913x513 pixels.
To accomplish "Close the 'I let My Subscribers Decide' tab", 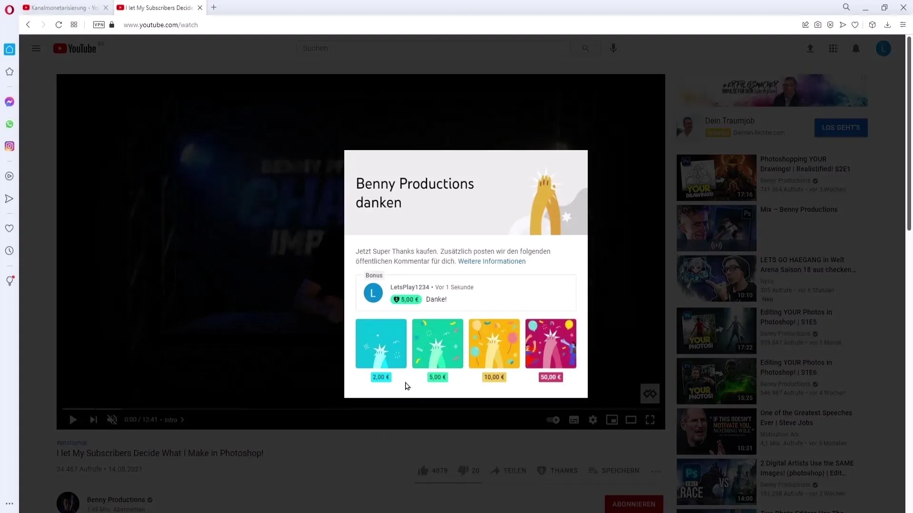I will tap(200, 8).
